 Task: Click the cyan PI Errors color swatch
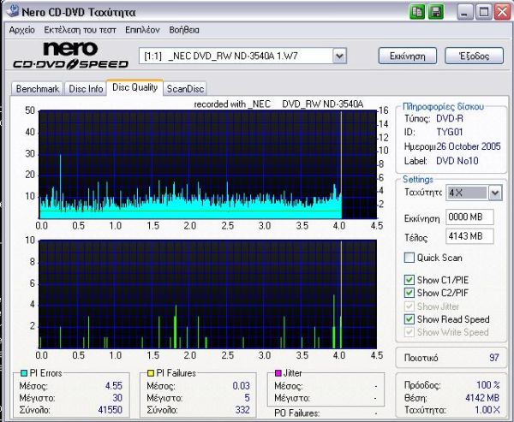coord(24,373)
